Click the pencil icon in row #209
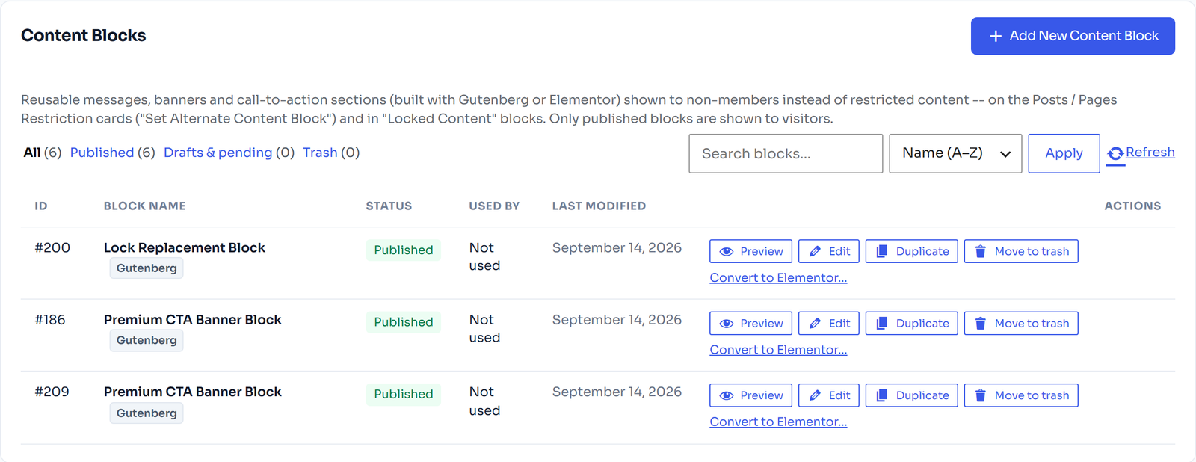 pyautogui.click(x=816, y=395)
